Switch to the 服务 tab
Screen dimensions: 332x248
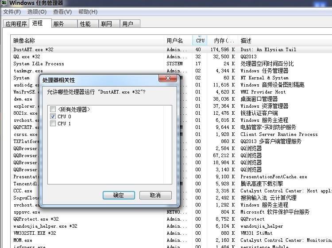tap(64, 24)
